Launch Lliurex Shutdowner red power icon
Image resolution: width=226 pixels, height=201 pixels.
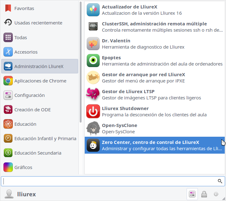click(93, 111)
